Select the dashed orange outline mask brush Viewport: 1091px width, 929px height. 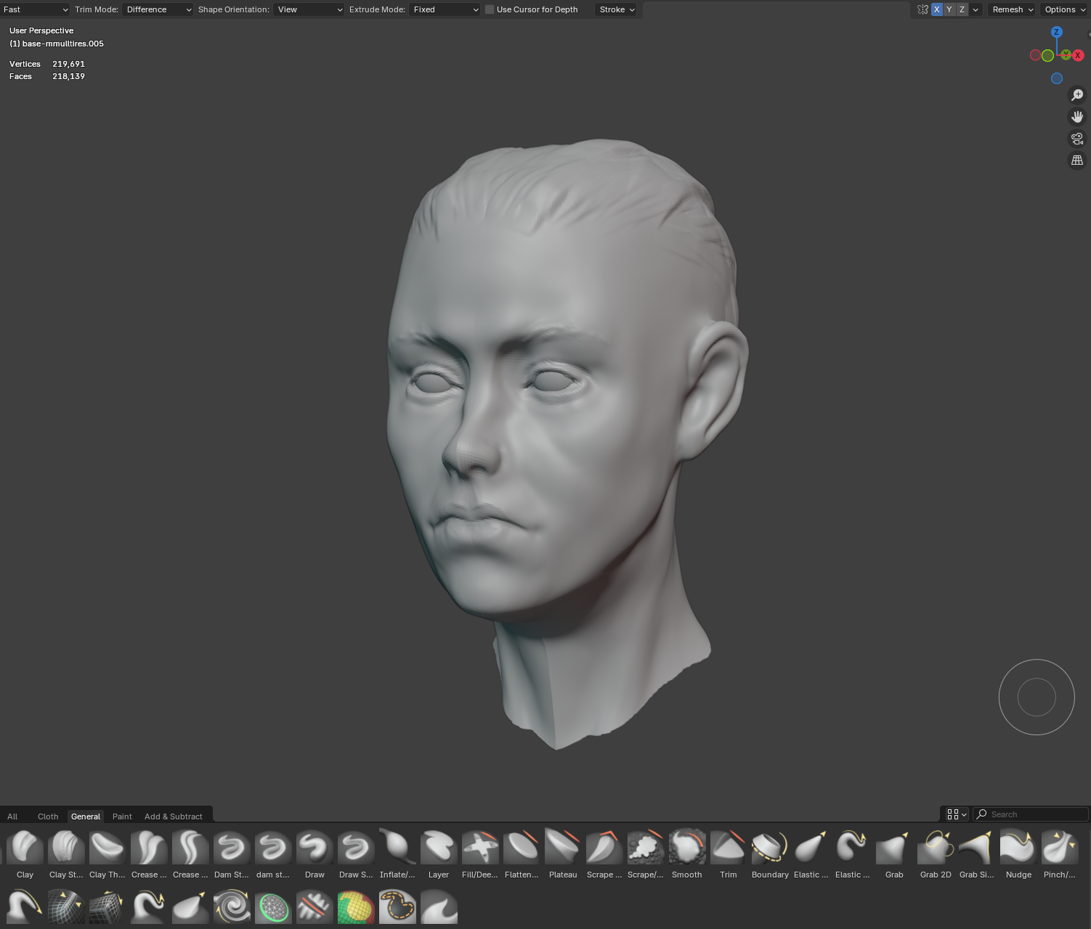click(397, 907)
